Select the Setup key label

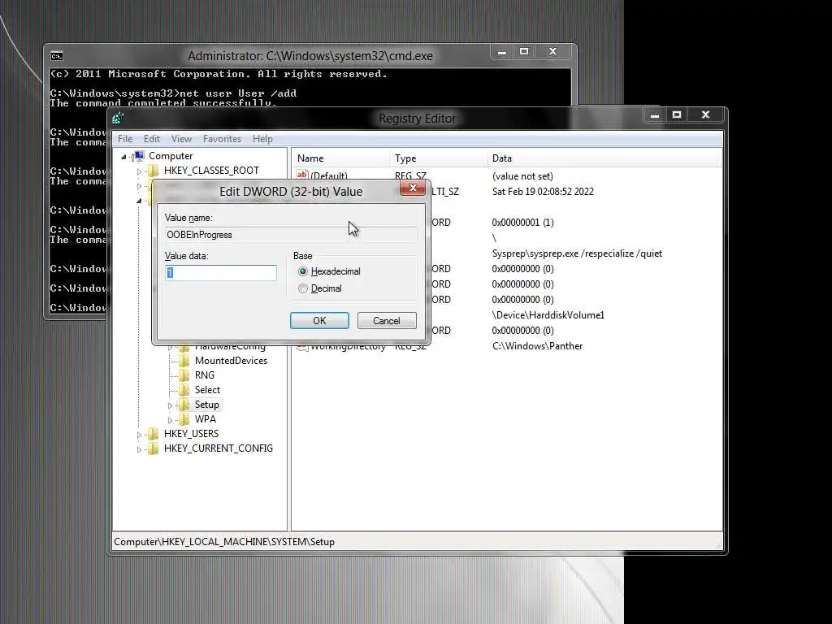(x=206, y=405)
